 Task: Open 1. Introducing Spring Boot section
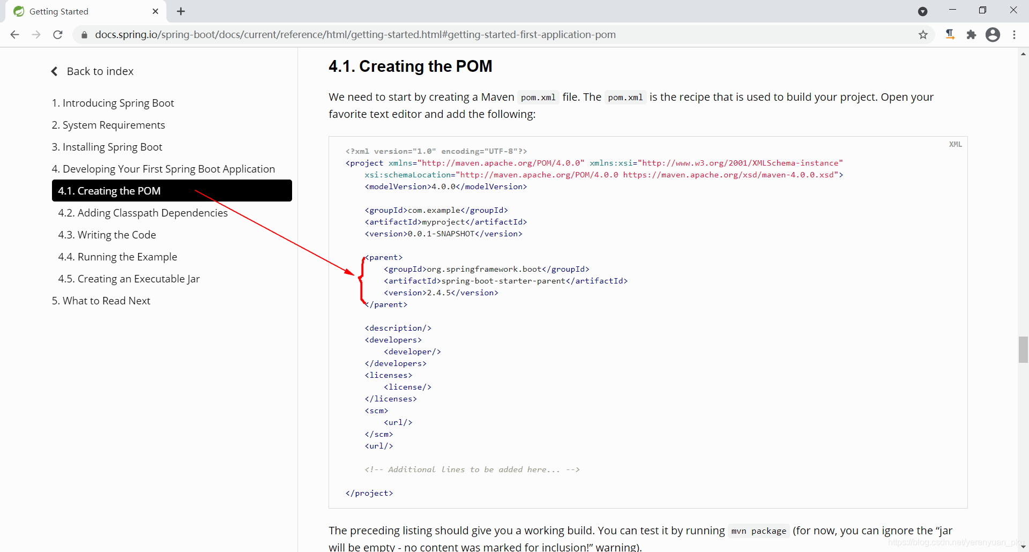tap(113, 103)
